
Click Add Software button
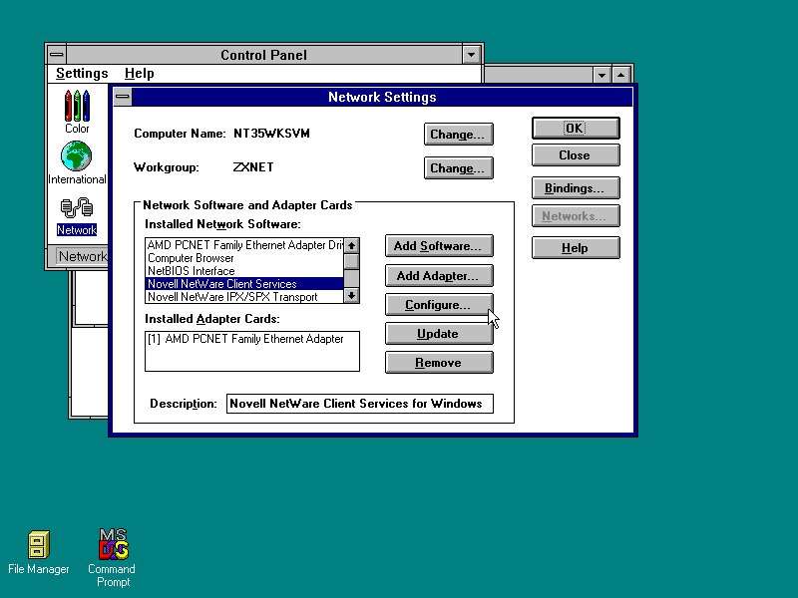439,246
